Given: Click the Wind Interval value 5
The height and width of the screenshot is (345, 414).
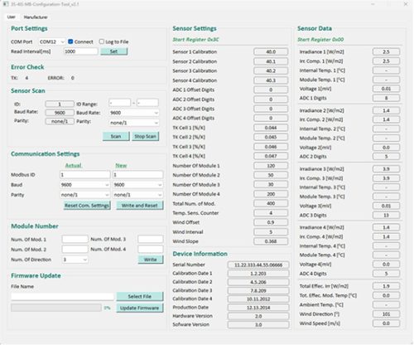Looking at the screenshot, I should point(271,232).
